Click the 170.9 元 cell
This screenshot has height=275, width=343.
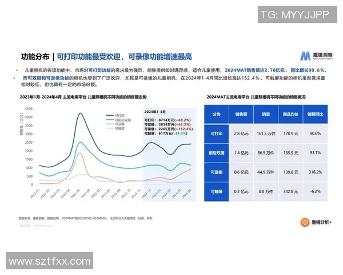point(291,133)
